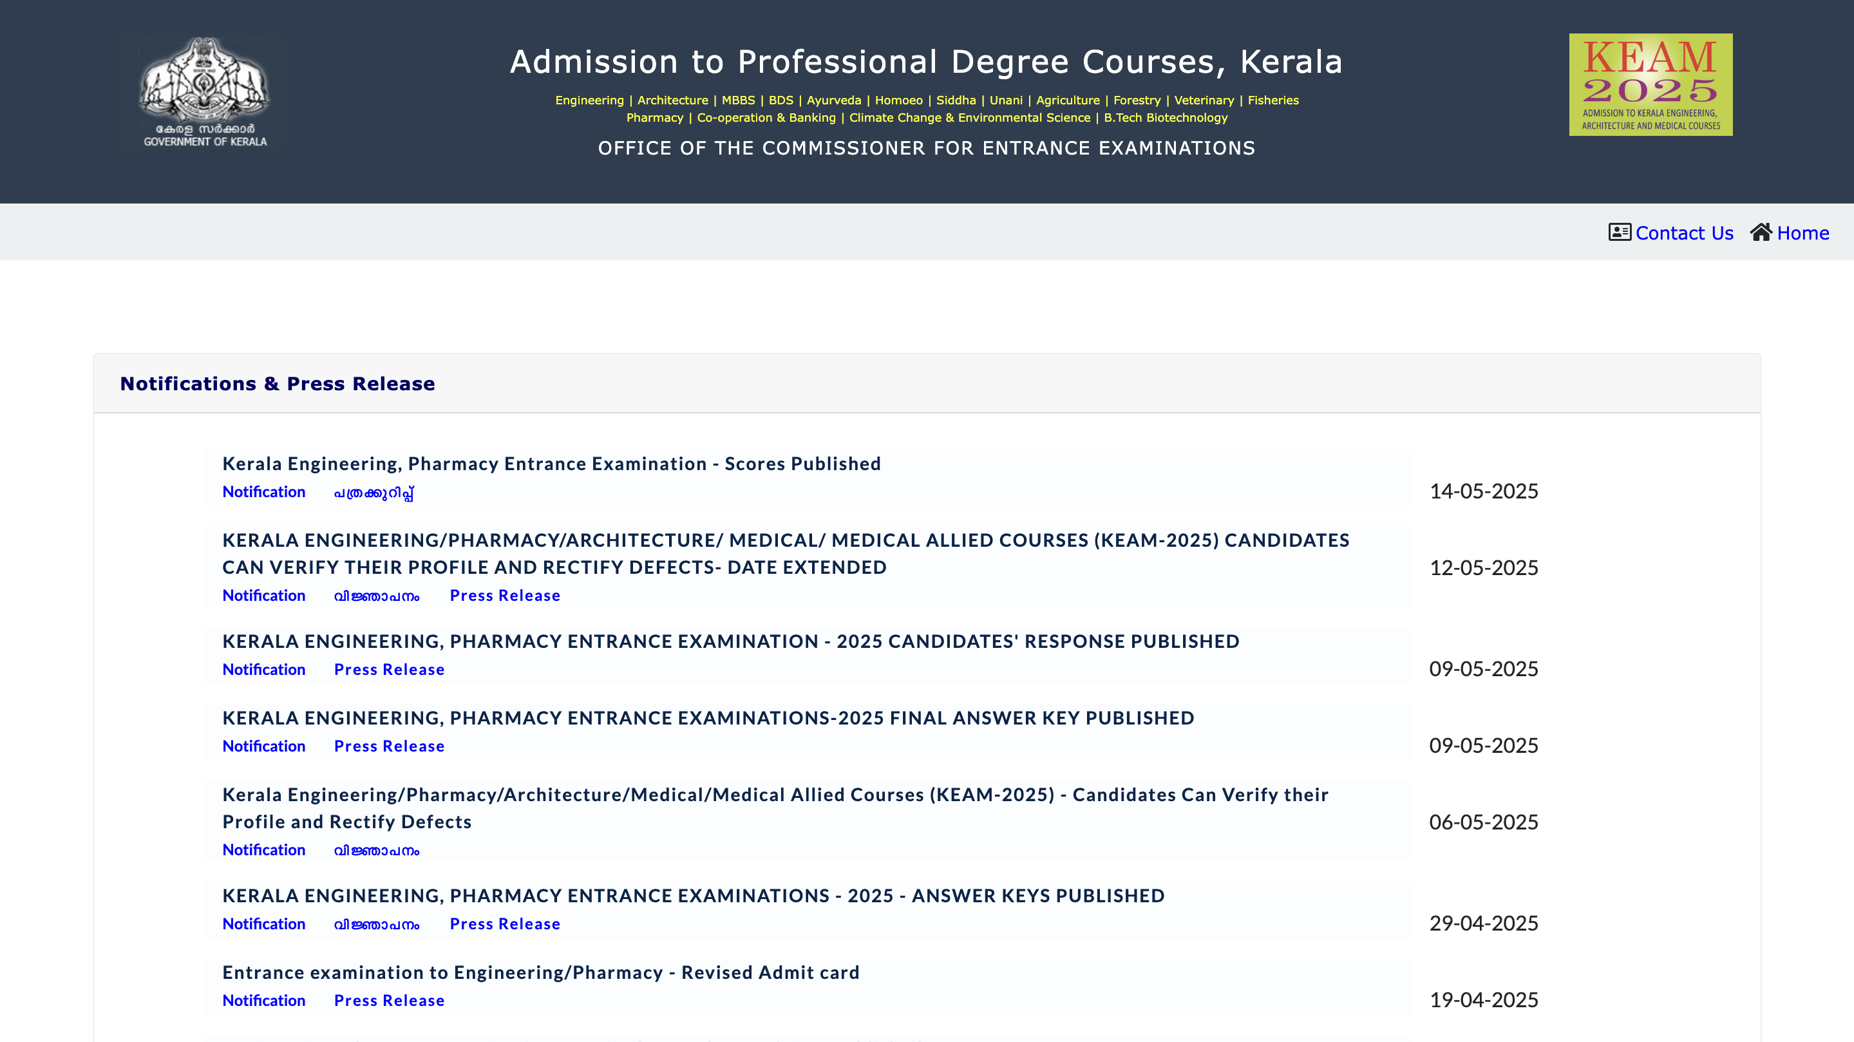
Task: Click the Notifications & Press Release heading
Action: [x=277, y=384]
